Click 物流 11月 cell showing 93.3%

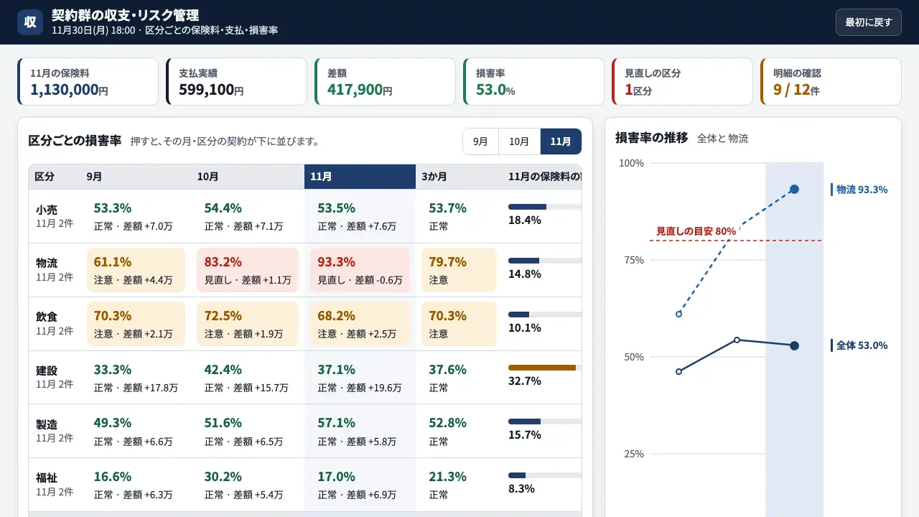(x=360, y=270)
